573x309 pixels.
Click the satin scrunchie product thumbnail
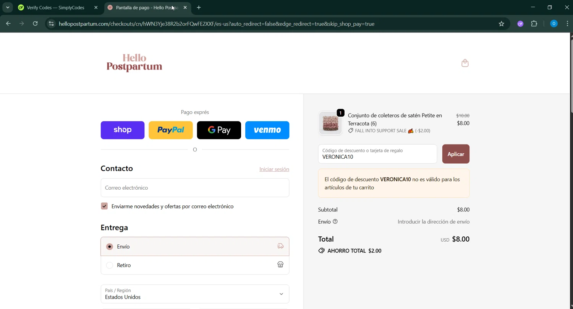[x=330, y=123]
